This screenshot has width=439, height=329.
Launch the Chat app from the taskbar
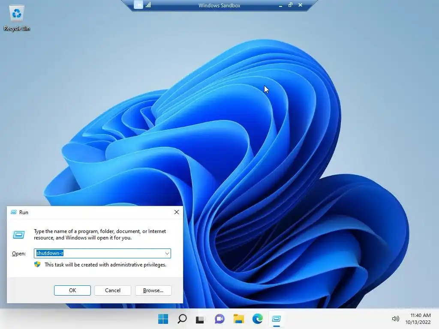(x=220, y=319)
